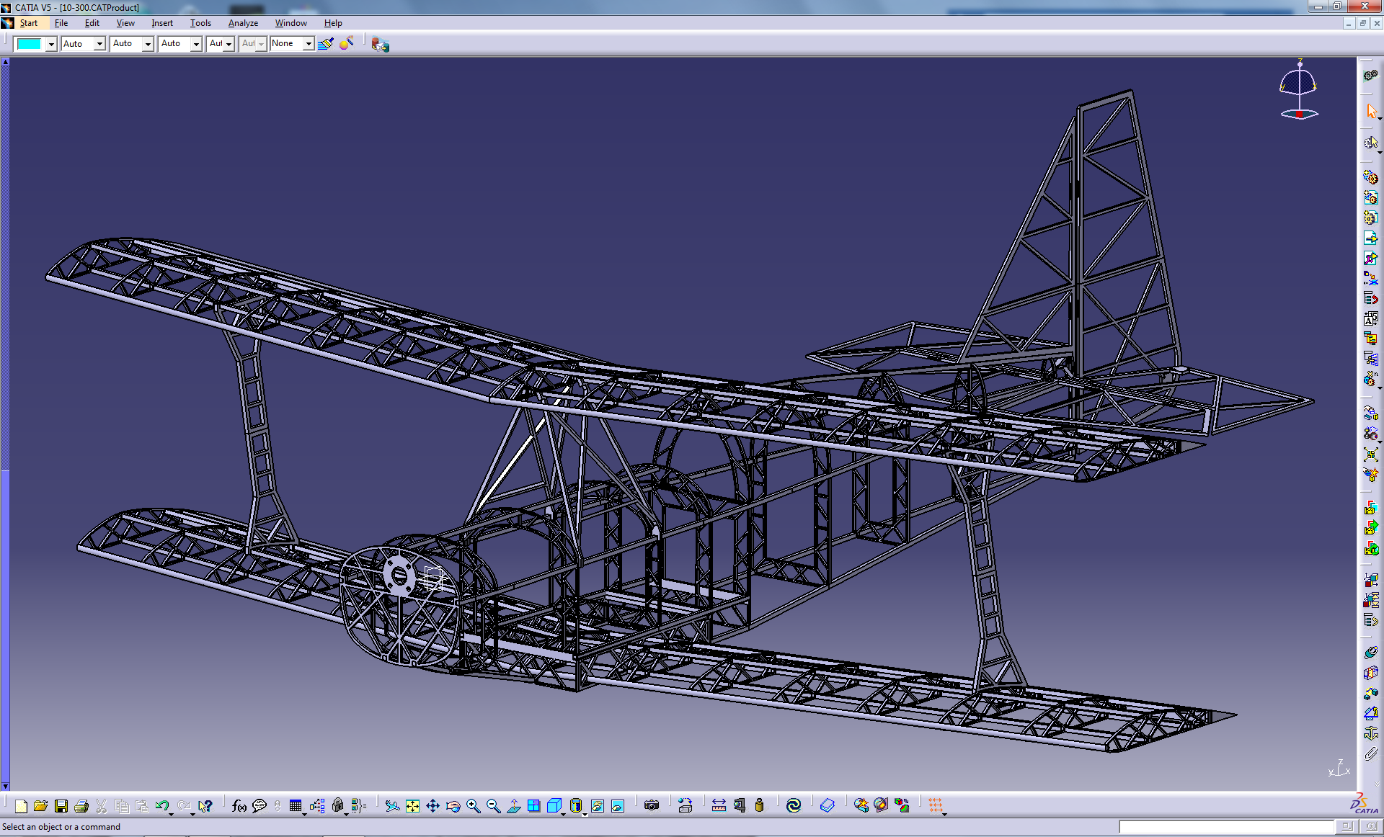This screenshot has width=1384, height=837.
Task: Click the Start menu button
Action: (28, 23)
